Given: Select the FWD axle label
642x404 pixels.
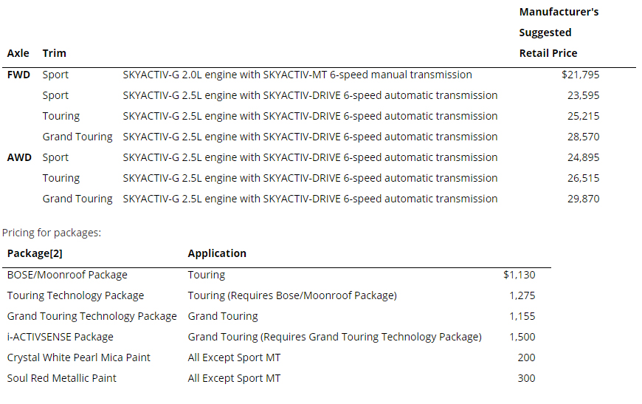Looking at the screenshot, I should click(18, 75).
